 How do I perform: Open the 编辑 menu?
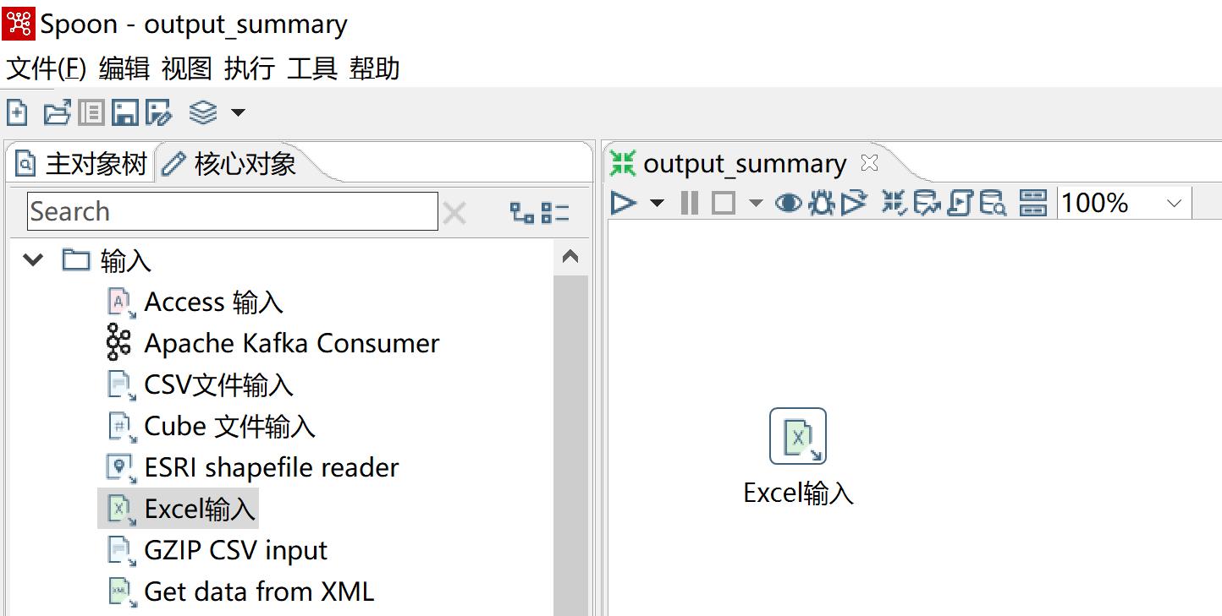click(x=124, y=68)
